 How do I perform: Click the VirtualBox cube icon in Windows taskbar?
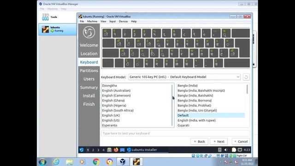tap(123, 162)
